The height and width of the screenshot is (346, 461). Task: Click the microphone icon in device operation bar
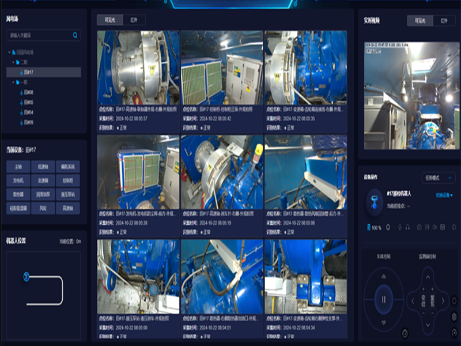coord(399,227)
